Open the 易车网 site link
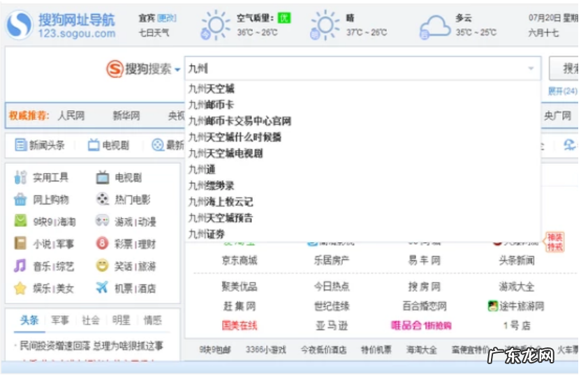 pos(425,260)
